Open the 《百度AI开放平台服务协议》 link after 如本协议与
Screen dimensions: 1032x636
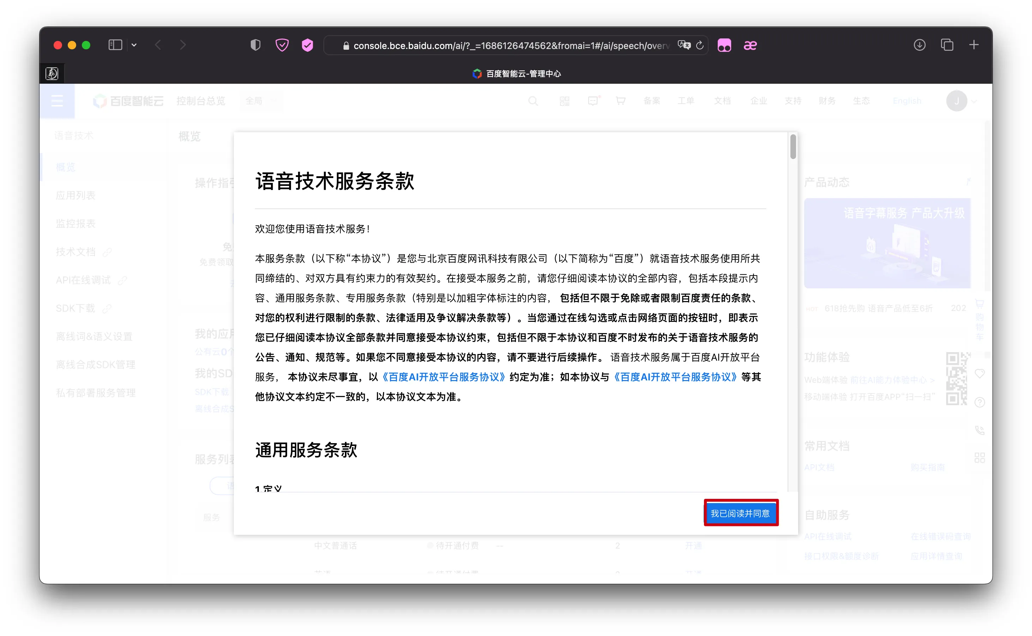(x=675, y=377)
